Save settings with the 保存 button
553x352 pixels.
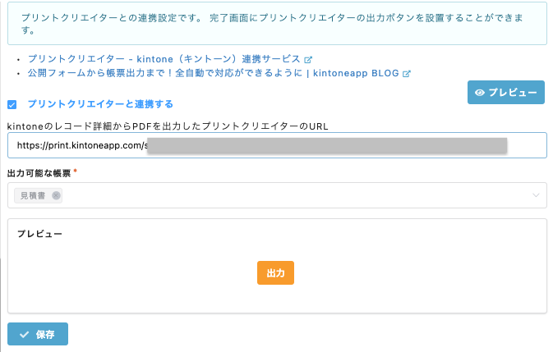point(38,334)
